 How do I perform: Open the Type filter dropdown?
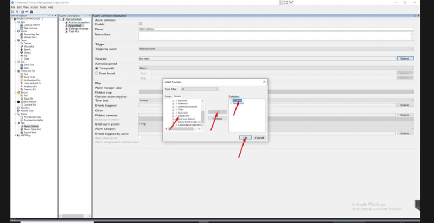200,89
